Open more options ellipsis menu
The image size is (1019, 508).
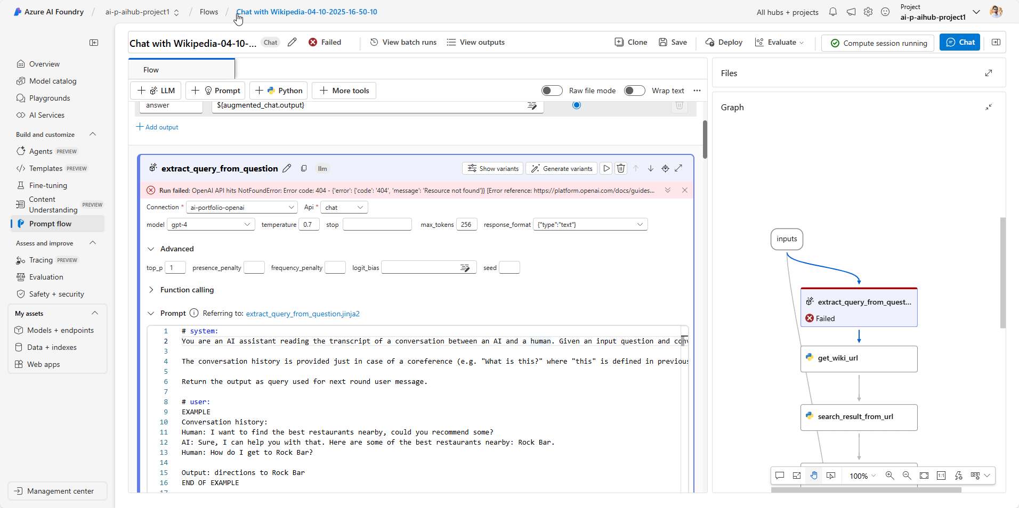coord(697,91)
